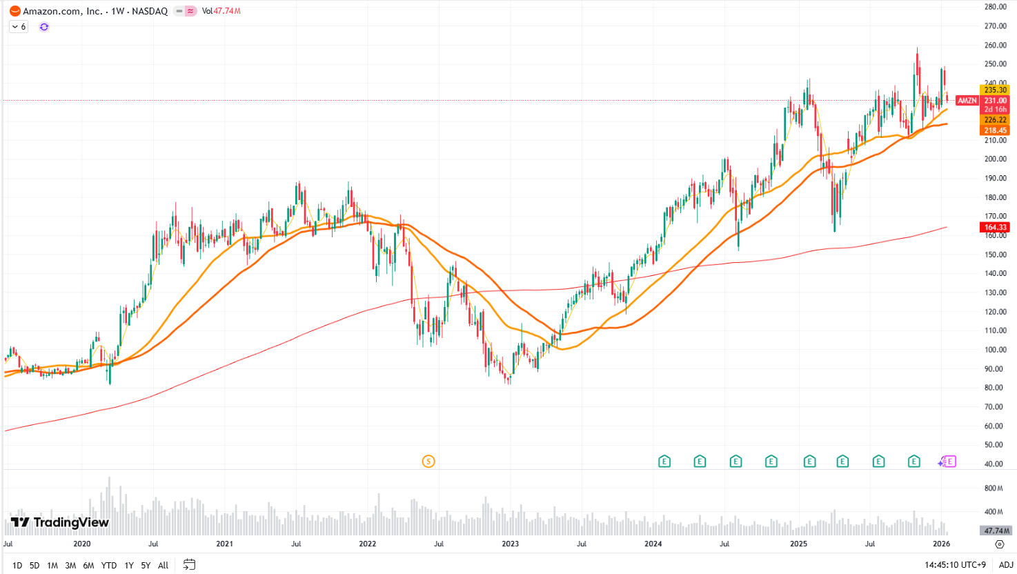1017x574 pixels.
Task: Open the earnings marker just after July 2025
Action: click(x=878, y=462)
